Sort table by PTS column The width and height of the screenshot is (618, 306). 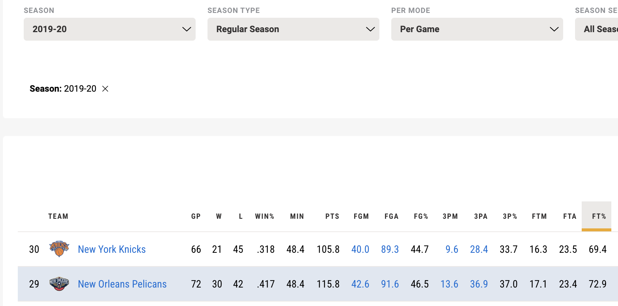pyautogui.click(x=332, y=217)
